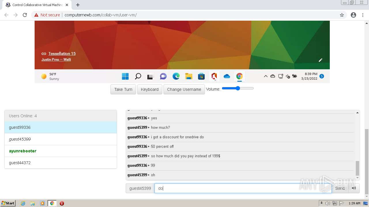Image resolution: width=369 pixels, height=207 pixels.
Task: Open the host Action Center flag icon
Action: tap(341, 203)
